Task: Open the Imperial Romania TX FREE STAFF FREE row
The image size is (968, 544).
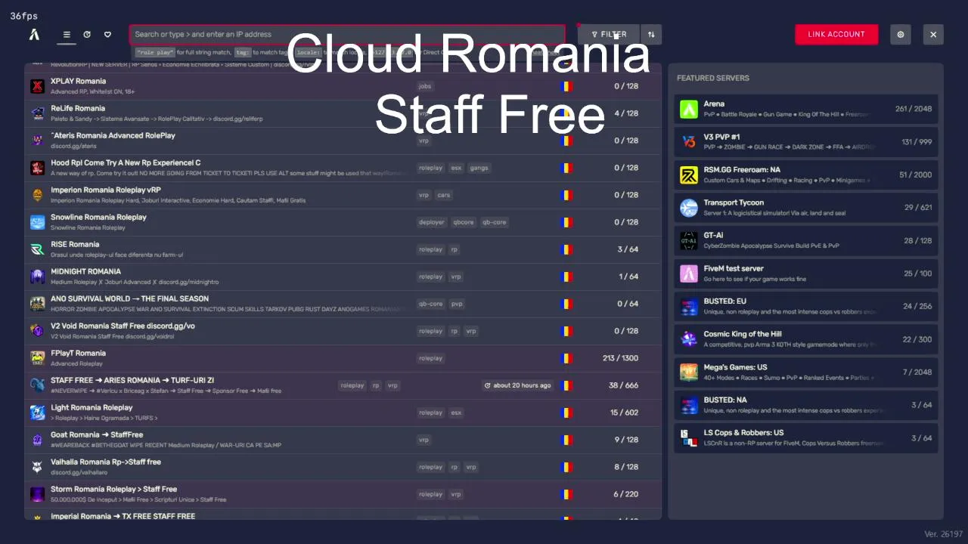Action: (x=343, y=516)
